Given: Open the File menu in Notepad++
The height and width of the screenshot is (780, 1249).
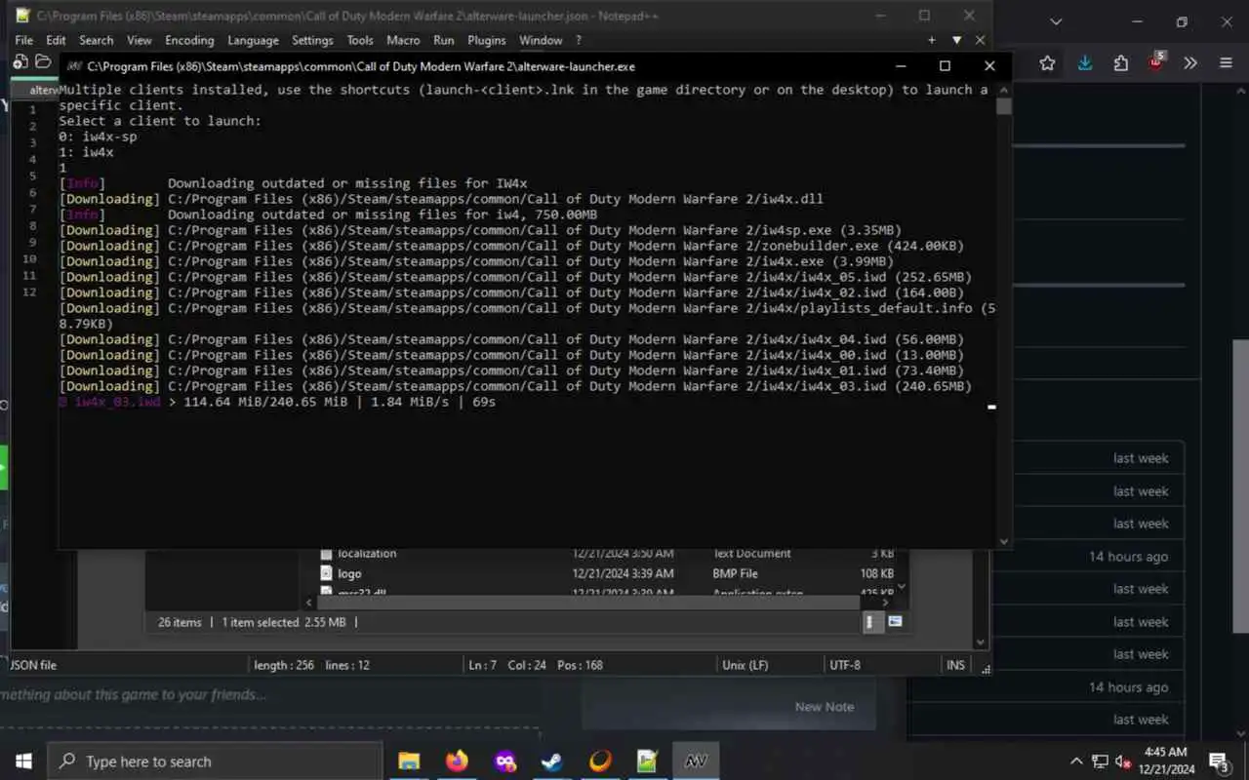Looking at the screenshot, I should pyautogui.click(x=23, y=40).
